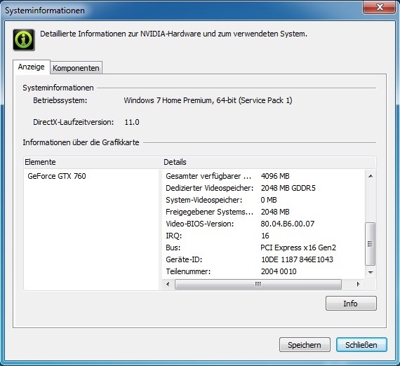Click the Info button
400x366 pixels.
(351, 304)
